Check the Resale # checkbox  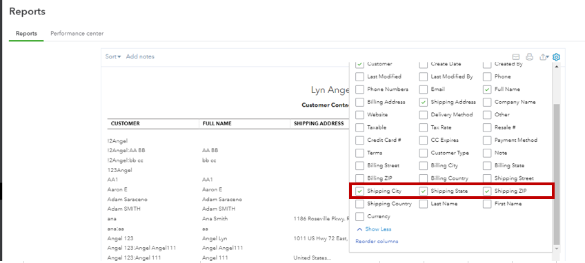(x=487, y=127)
